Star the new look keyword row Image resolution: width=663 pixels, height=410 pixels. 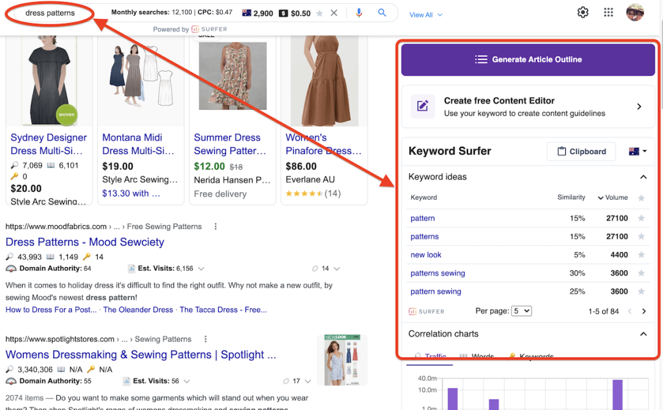point(641,255)
